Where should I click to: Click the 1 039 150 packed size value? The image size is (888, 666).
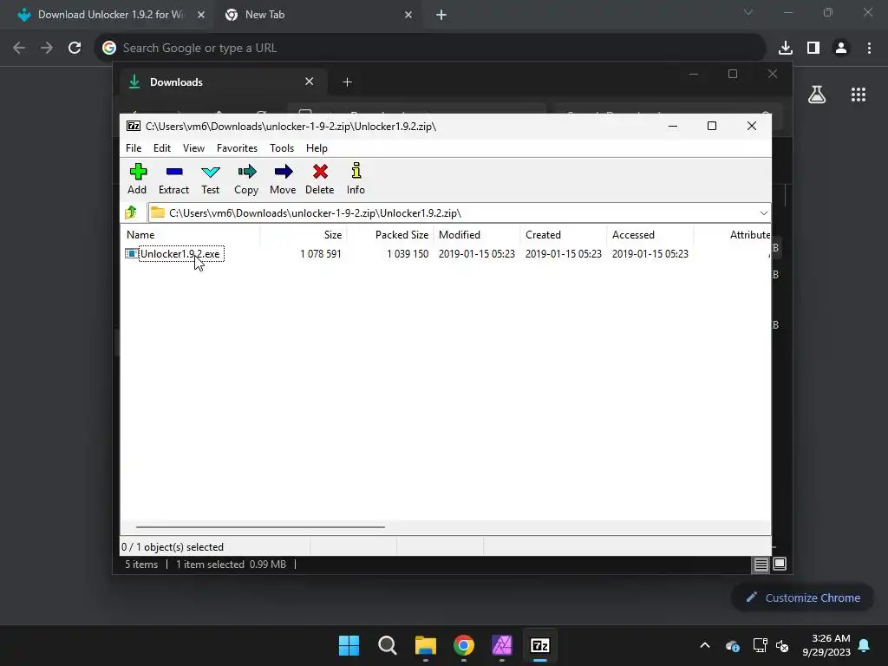point(408,254)
